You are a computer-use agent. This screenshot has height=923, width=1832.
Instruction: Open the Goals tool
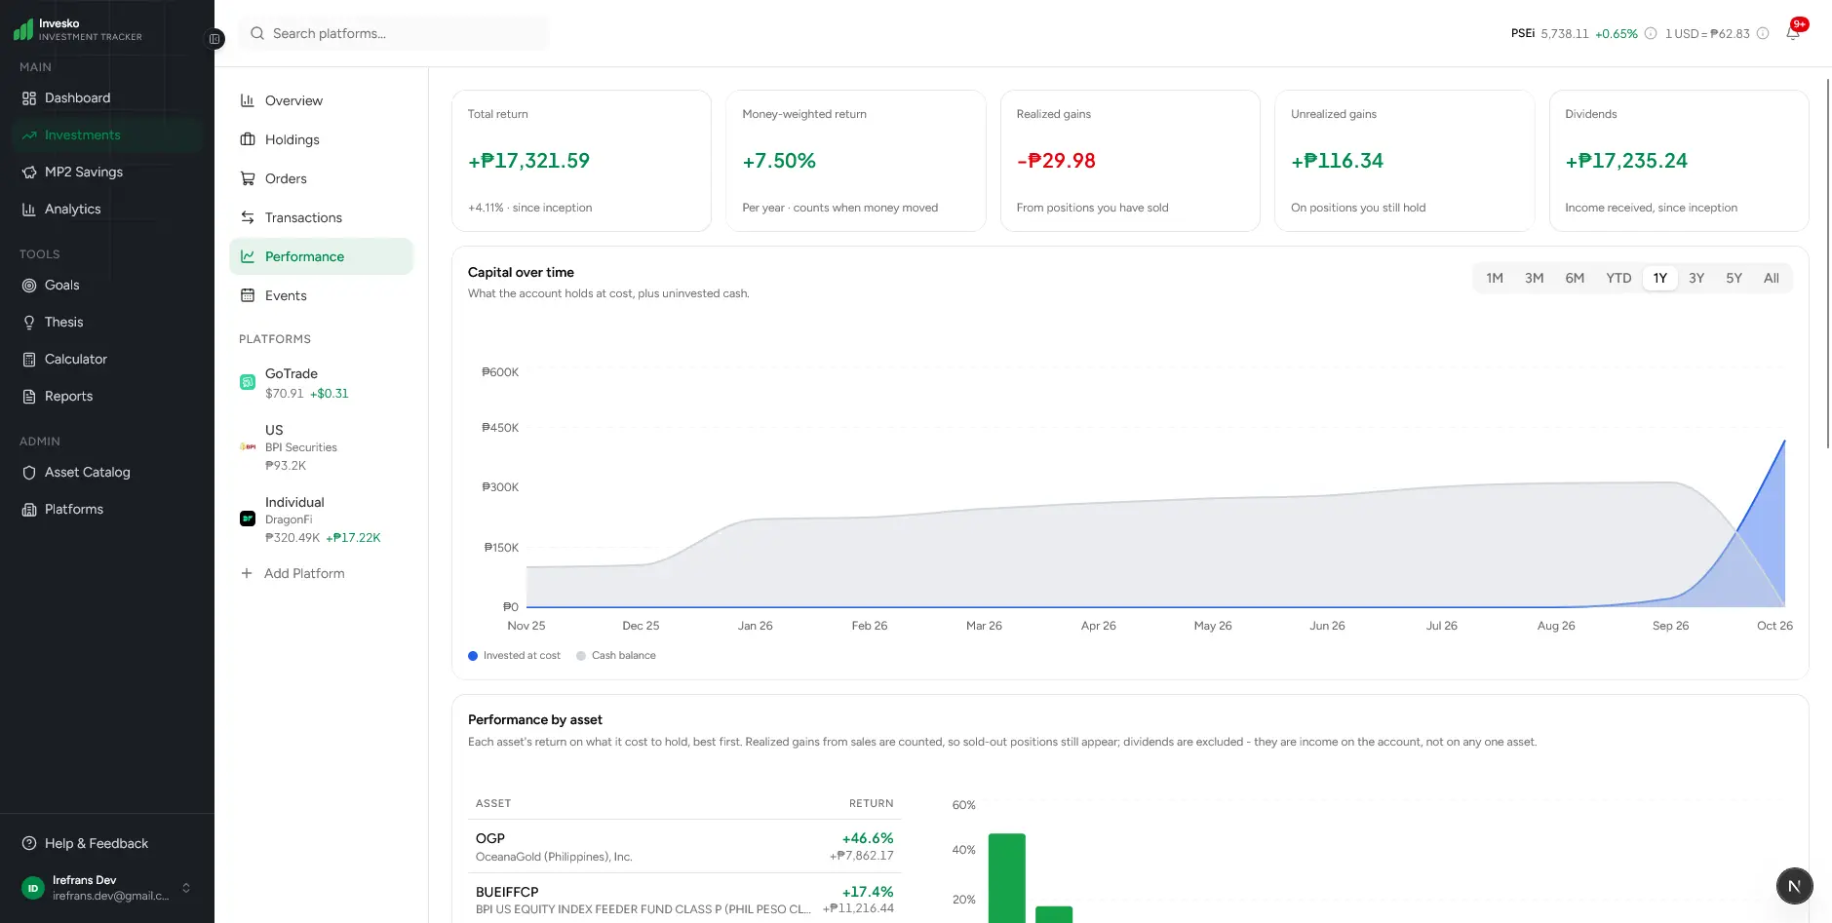tap(107, 285)
